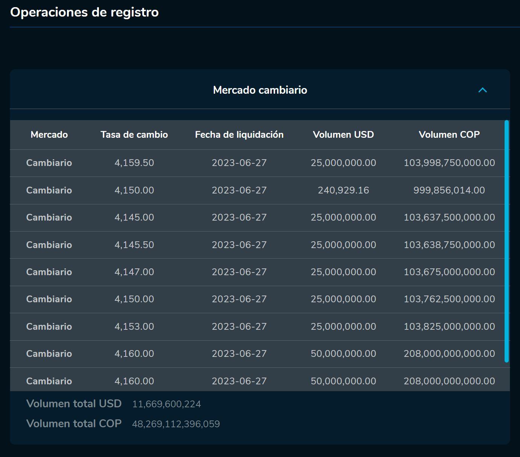Click the table's blue vertical scrollbar

coord(506,241)
